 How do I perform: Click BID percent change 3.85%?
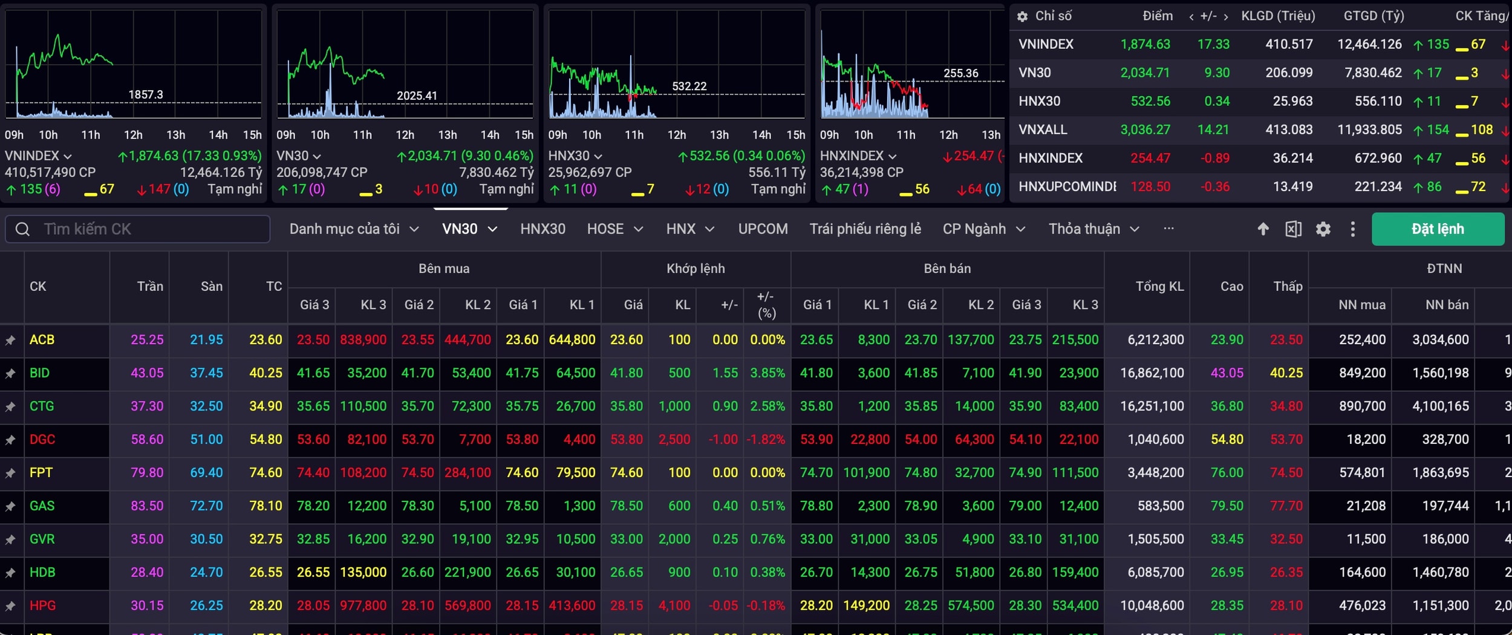pos(767,373)
